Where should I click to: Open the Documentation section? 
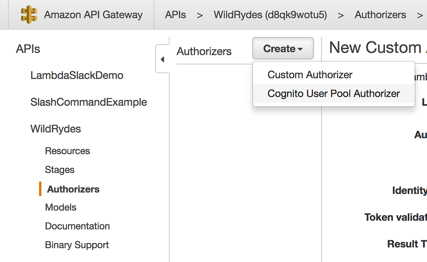(x=77, y=226)
